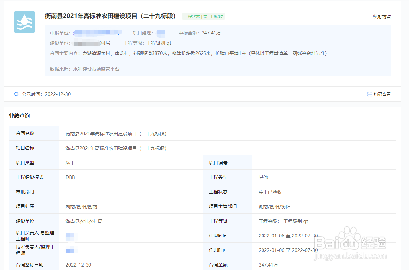Open the project title 衡南县2021年高标准农田建设项目（二十九标段）
The height and width of the screenshot is (270, 409).
tap(111, 16)
